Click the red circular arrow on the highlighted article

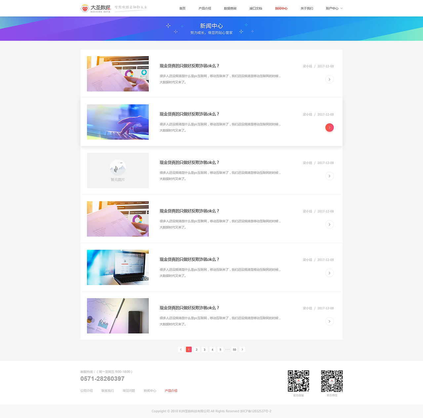pyautogui.click(x=329, y=128)
